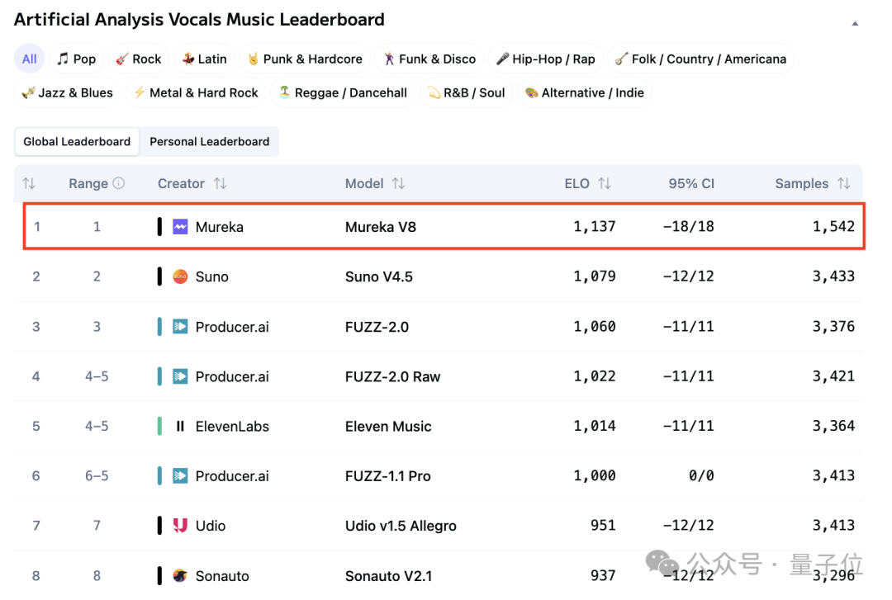Click the Sonauto creator logo icon
The height and width of the screenshot is (600, 892).
point(178,575)
